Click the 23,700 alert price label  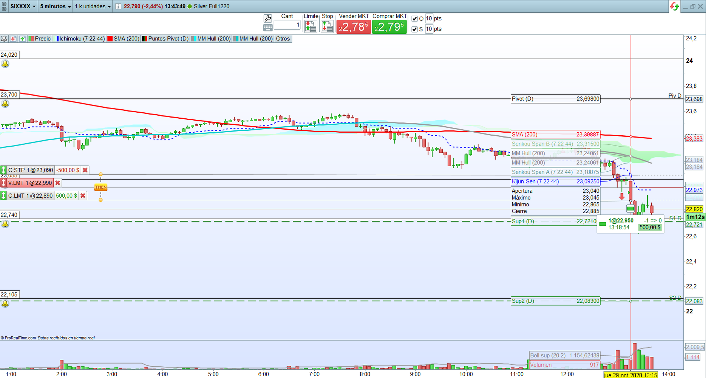pos(10,94)
